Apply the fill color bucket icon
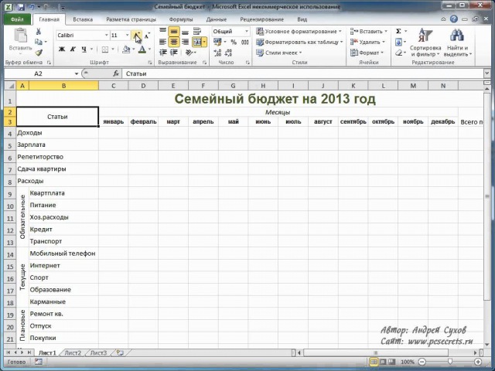This screenshot has height=371, width=495. tap(126, 49)
